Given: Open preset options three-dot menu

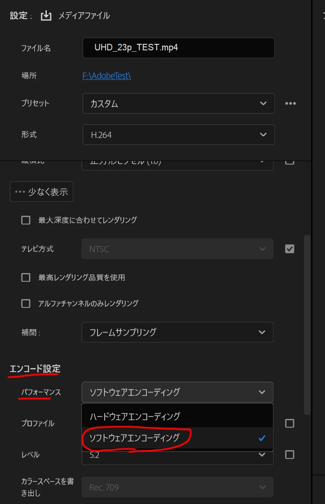Looking at the screenshot, I should click(290, 103).
